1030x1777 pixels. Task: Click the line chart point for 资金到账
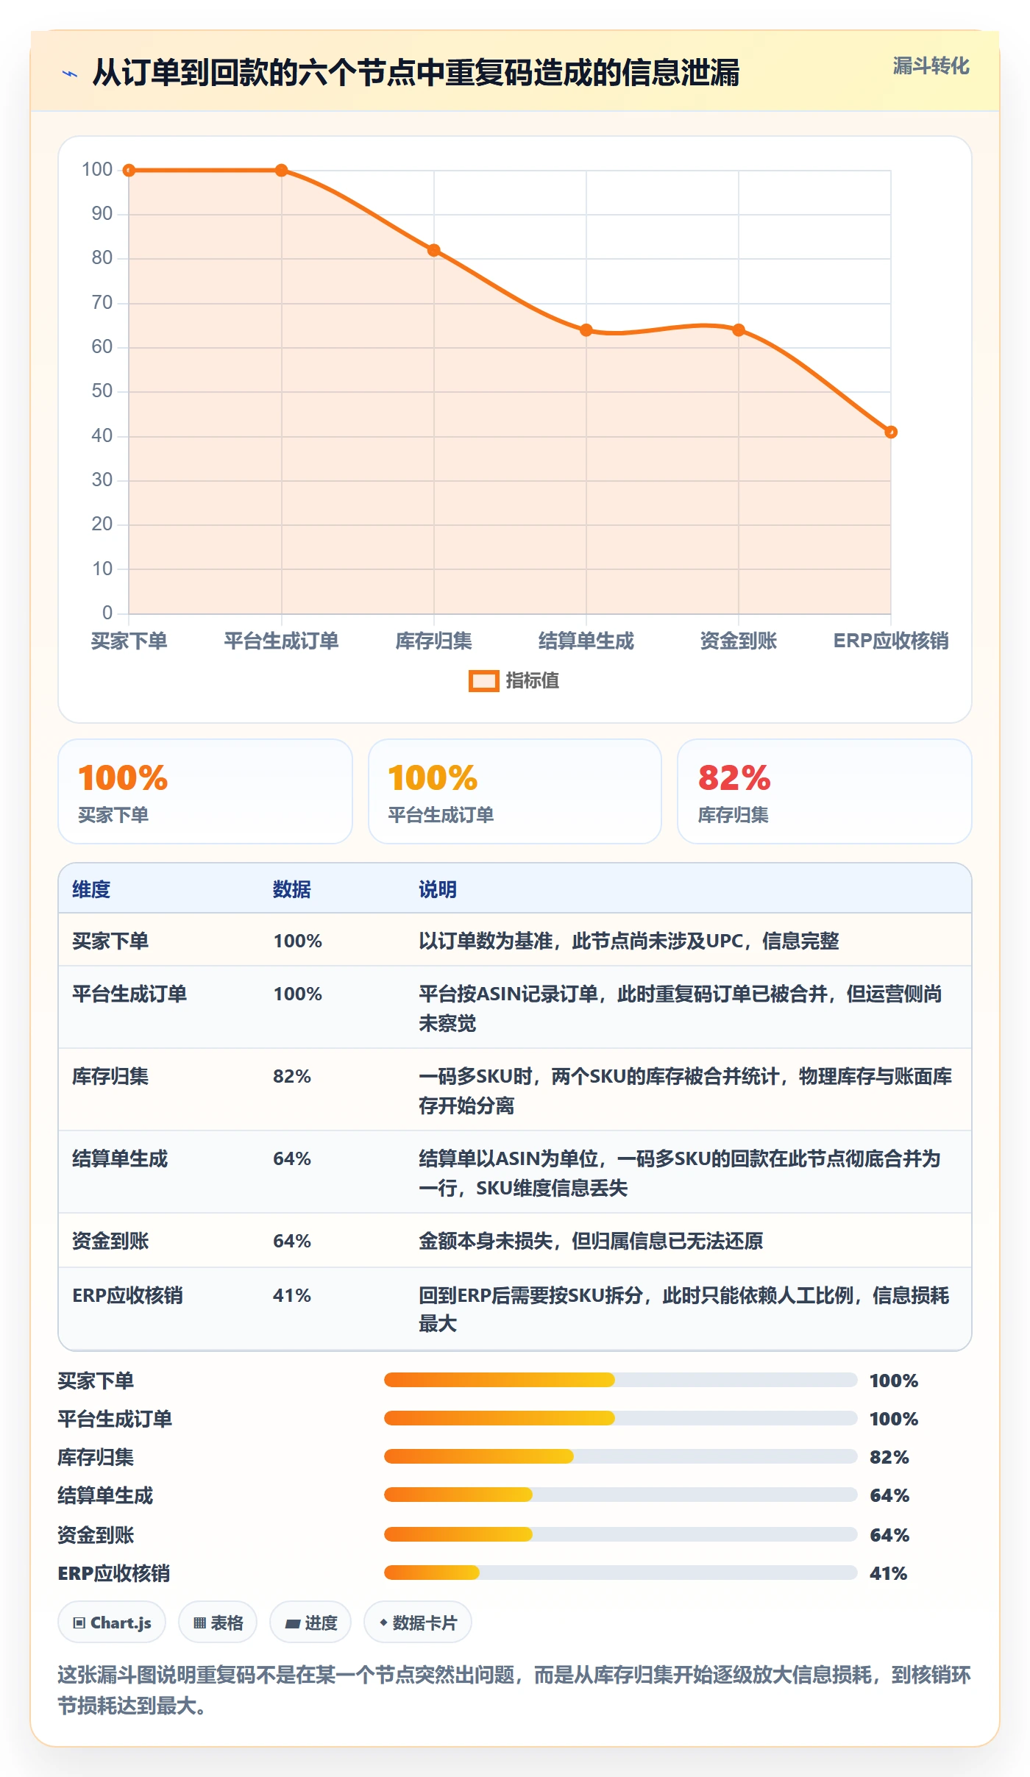(739, 330)
